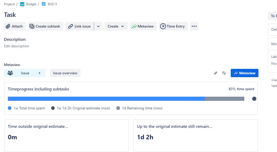
Task: Expand the Link issue dropdown arrow
Action: 98,26
